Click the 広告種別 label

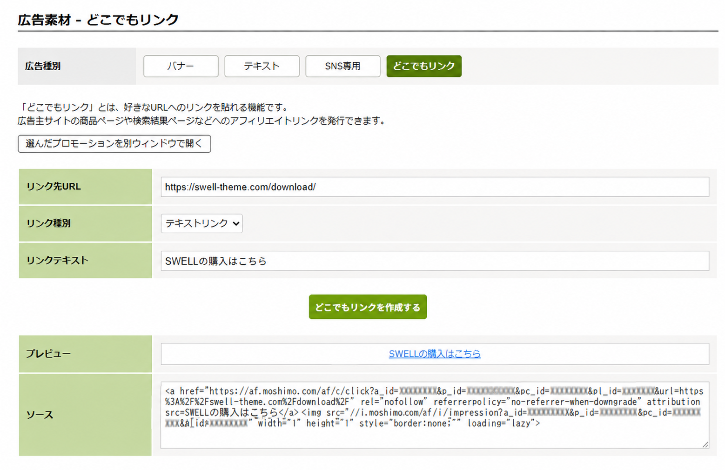coord(43,66)
